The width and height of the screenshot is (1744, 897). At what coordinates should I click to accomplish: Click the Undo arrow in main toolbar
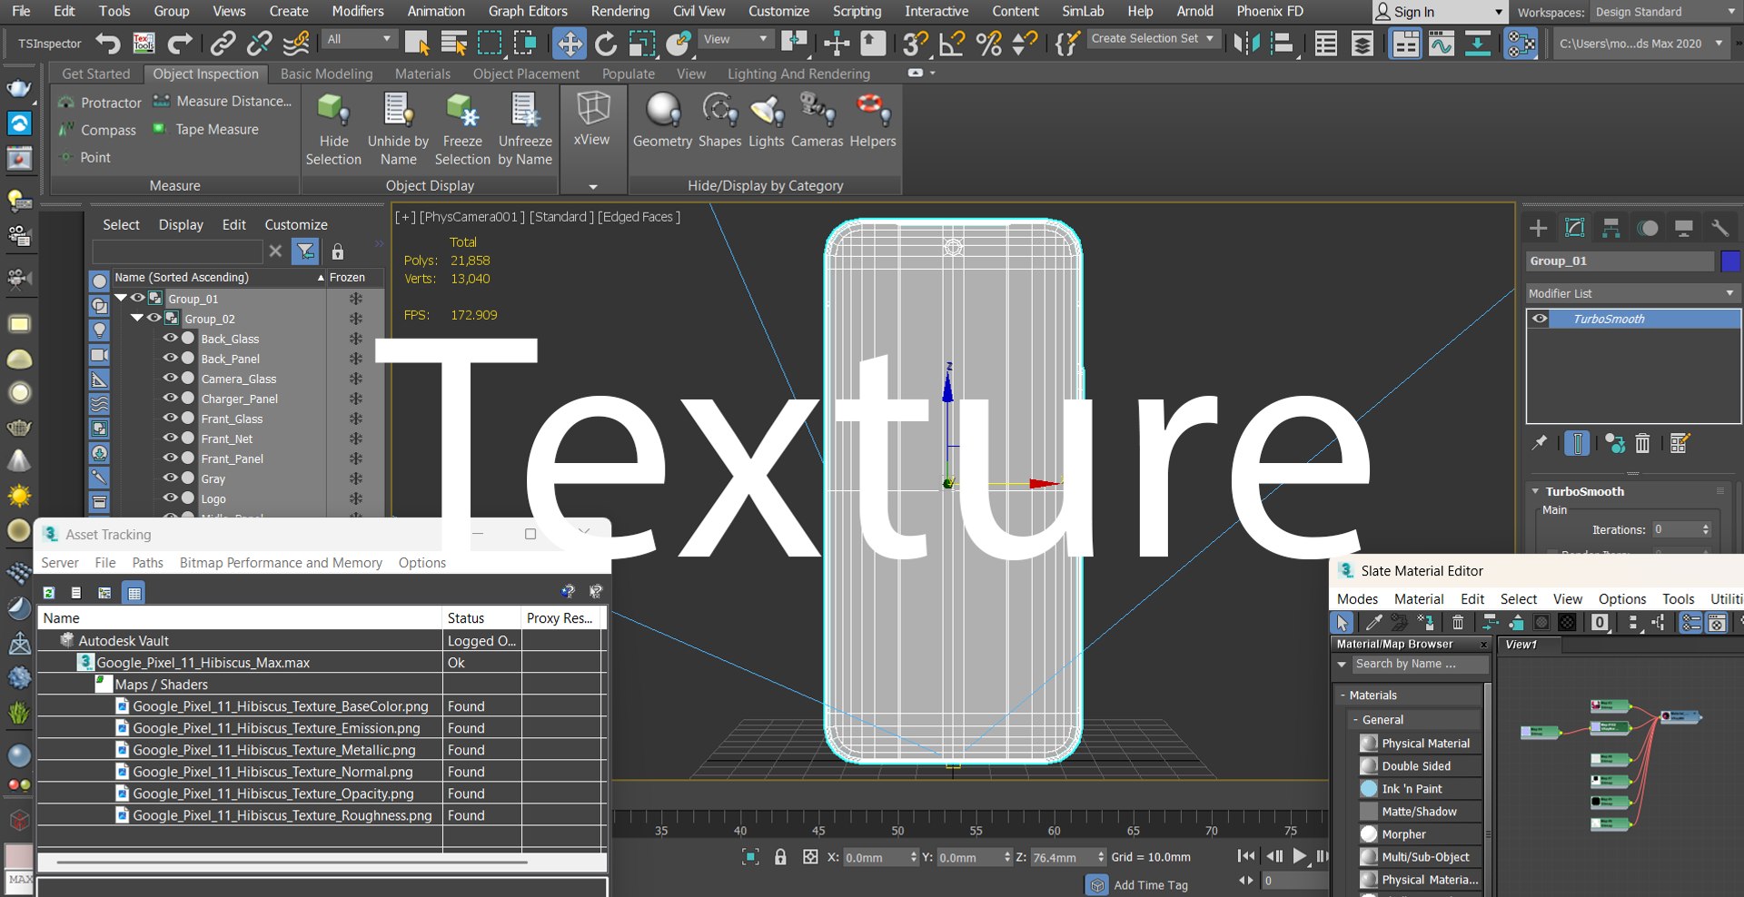click(x=108, y=43)
